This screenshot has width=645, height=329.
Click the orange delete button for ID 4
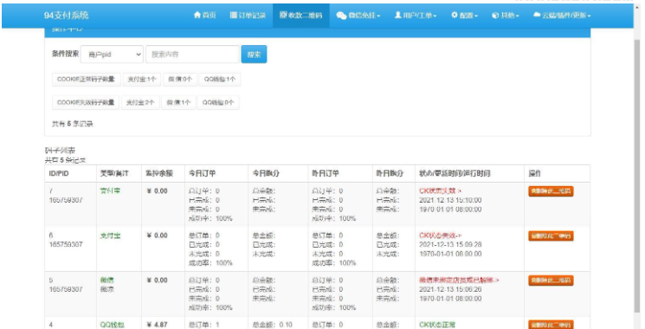tap(551, 325)
